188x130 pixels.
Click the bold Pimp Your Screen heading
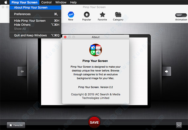pos(95,61)
